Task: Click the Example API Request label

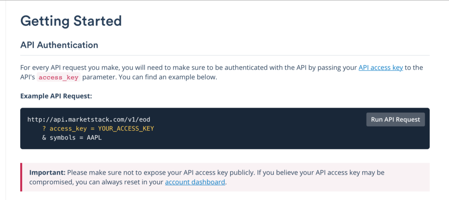Action: [56, 96]
